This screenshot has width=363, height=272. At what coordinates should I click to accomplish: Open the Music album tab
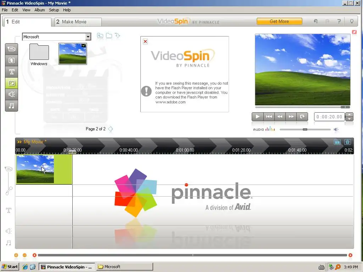pos(12,106)
